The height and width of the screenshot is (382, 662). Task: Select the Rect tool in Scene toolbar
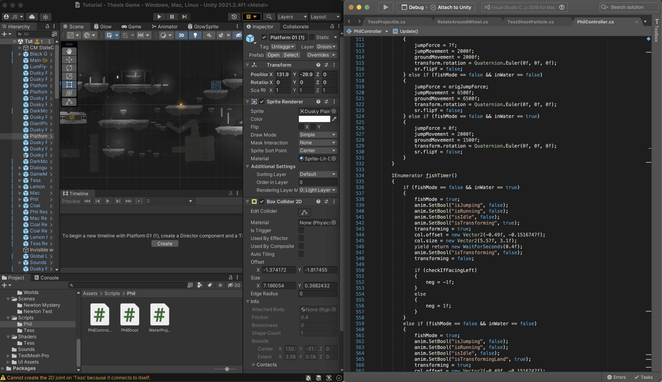(69, 85)
